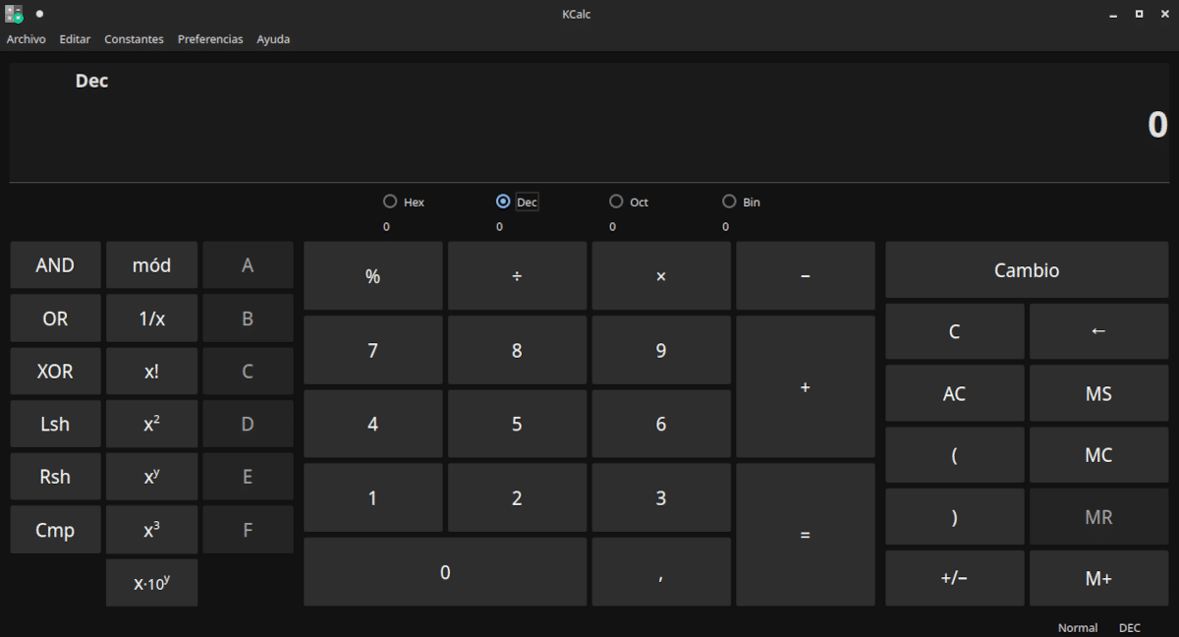
Task: Select the Hex radio button
Action: [x=390, y=202]
